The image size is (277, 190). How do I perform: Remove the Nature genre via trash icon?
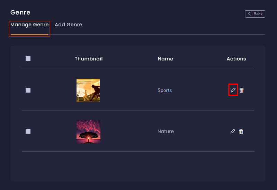[241, 131]
